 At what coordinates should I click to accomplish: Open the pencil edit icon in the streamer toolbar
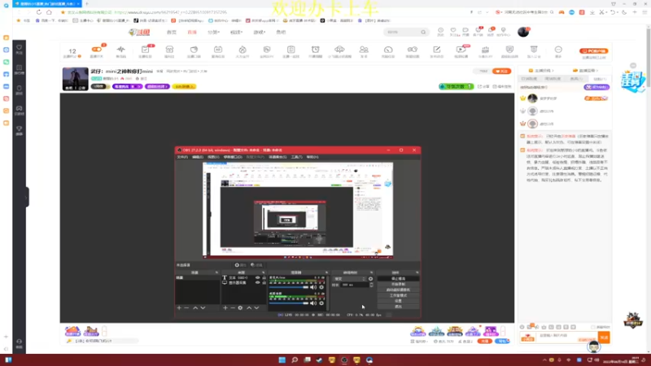(x=437, y=50)
